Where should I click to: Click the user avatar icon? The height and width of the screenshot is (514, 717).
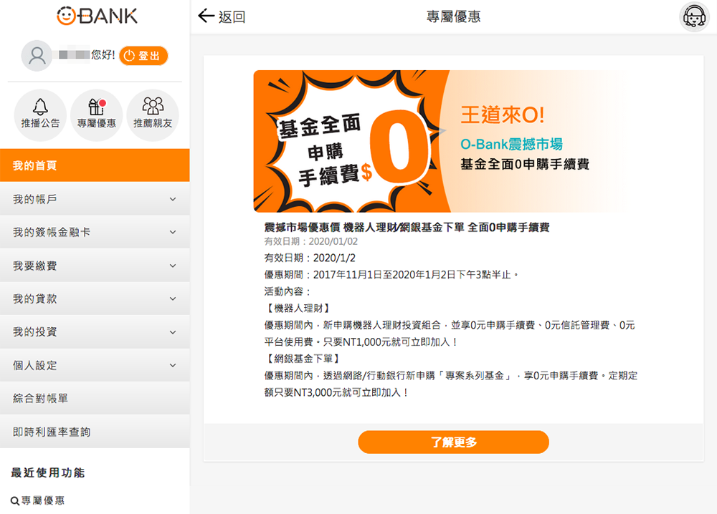[x=37, y=56]
